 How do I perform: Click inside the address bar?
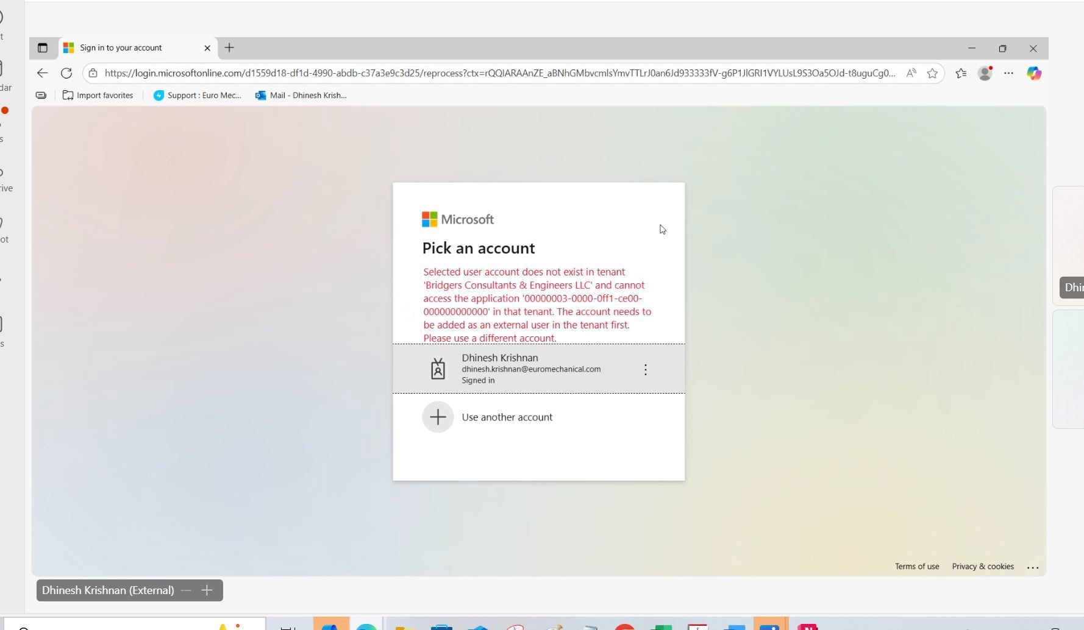488,73
